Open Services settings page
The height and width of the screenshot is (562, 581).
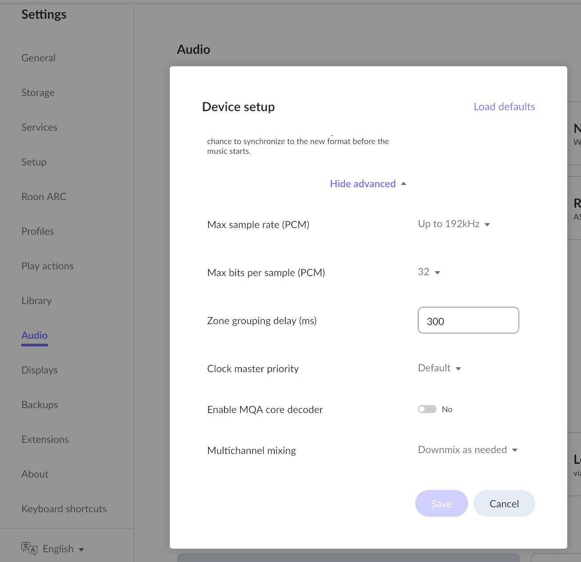point(40,128)
